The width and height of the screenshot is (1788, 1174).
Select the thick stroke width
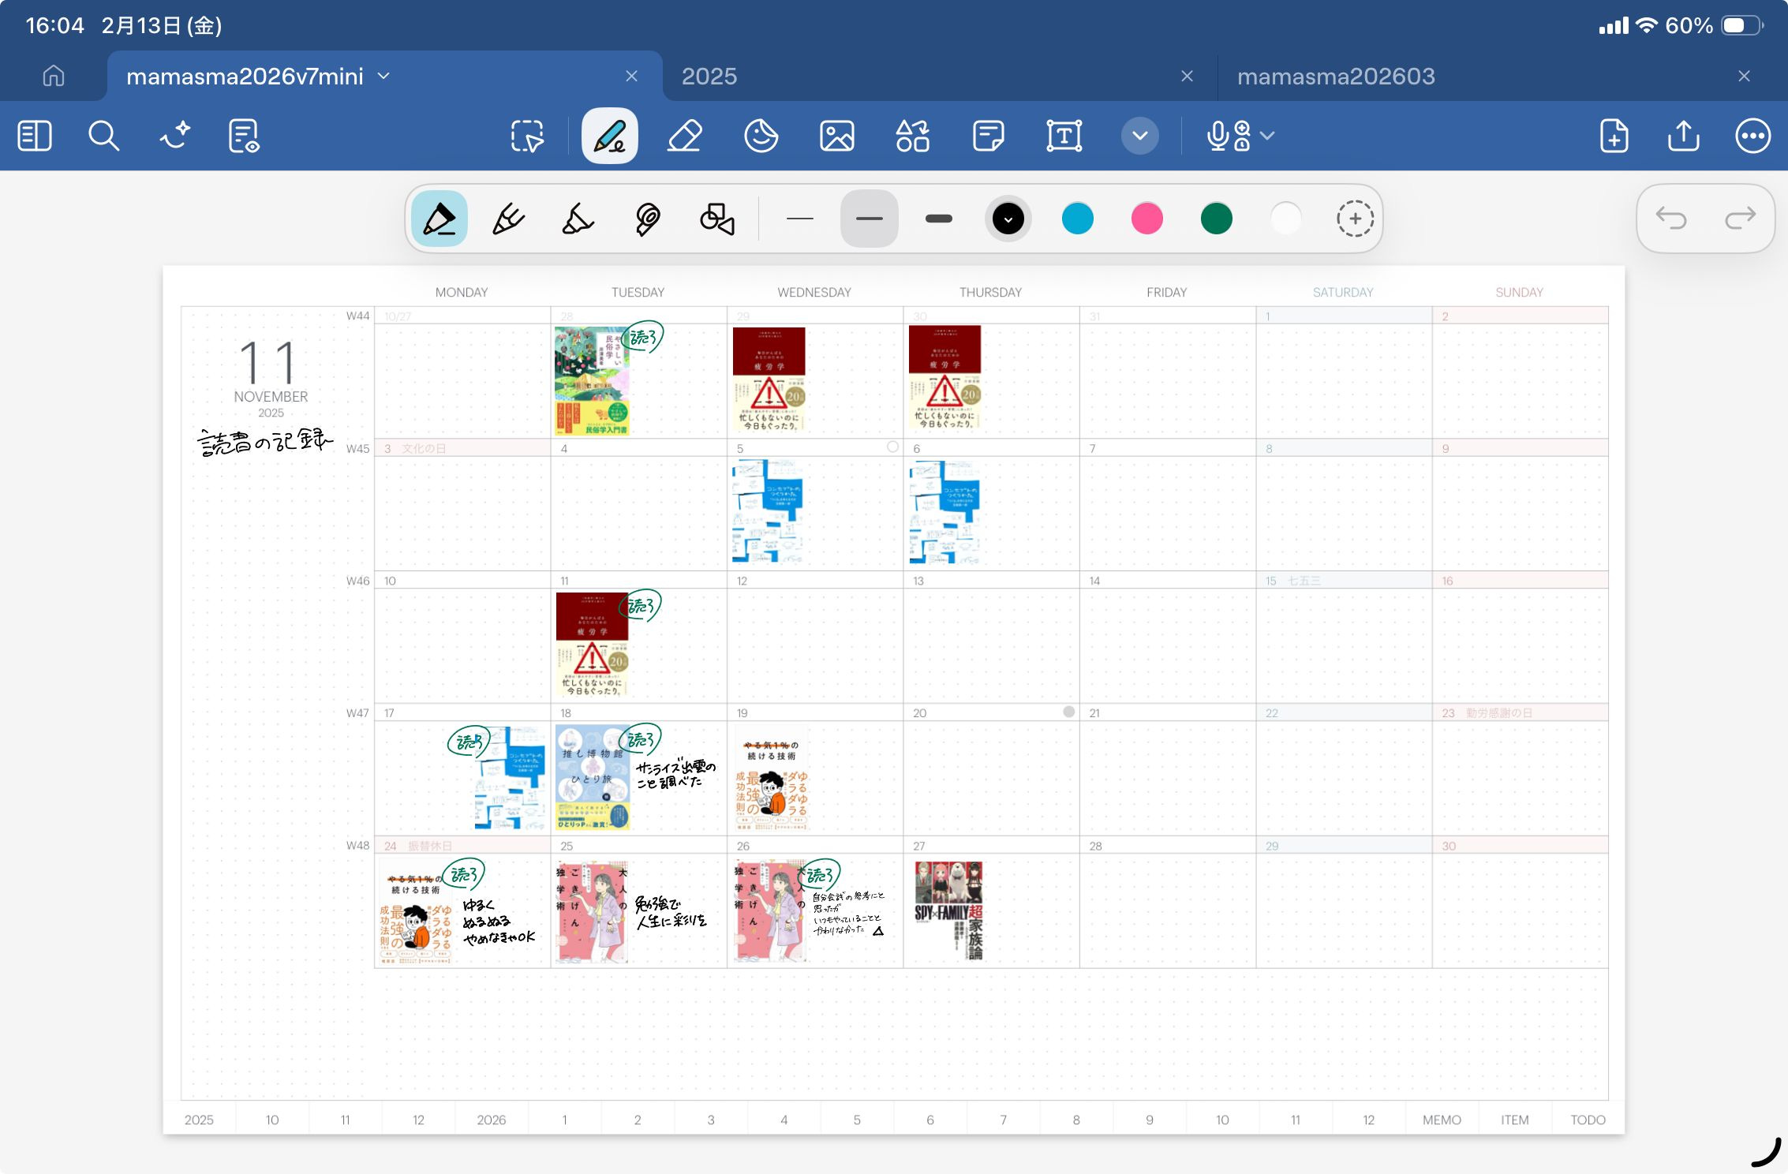[x=938, y=219]
